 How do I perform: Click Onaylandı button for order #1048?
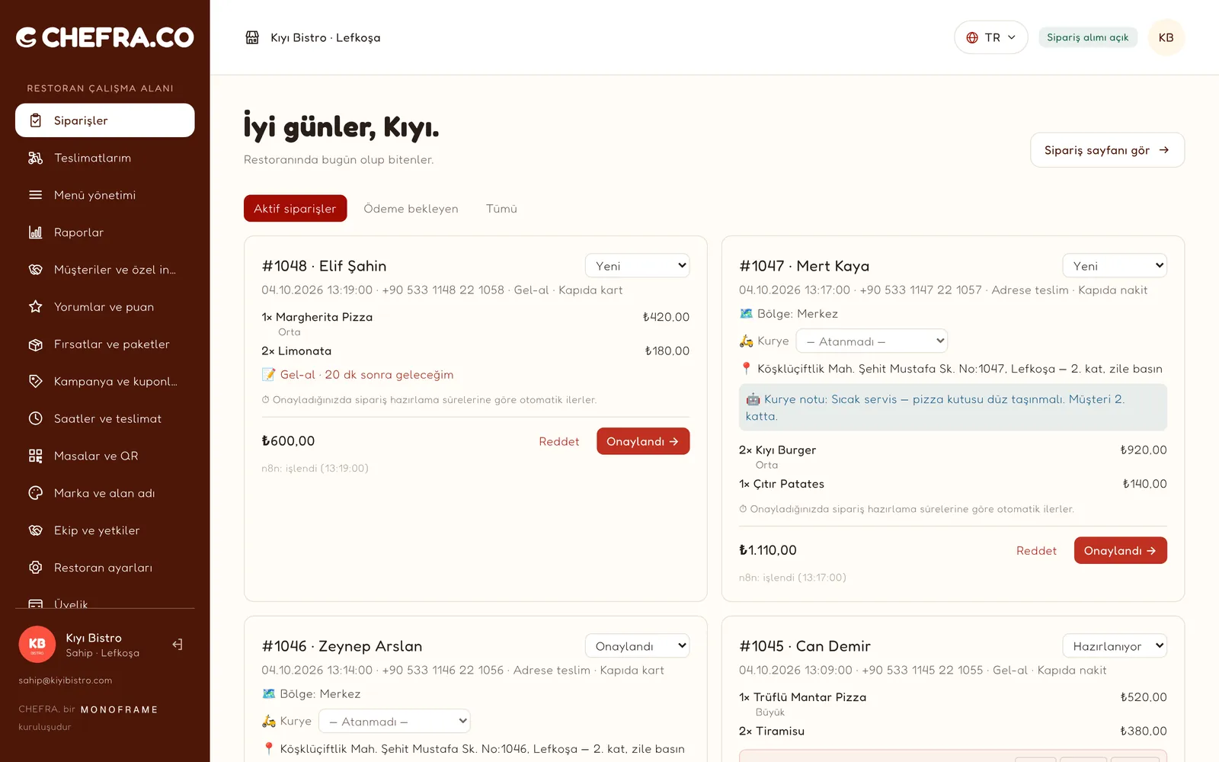pos(643,441)
